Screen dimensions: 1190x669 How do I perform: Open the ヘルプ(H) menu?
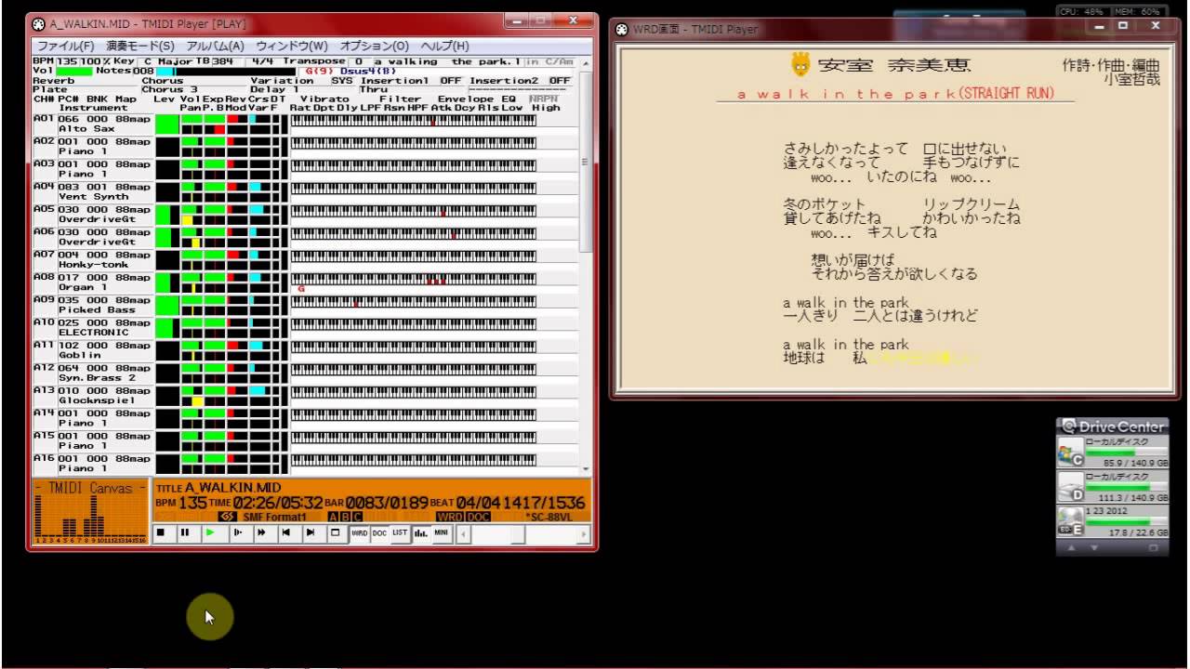(444, 46)
